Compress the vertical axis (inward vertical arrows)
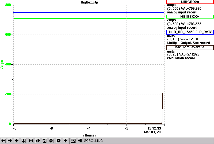 pos(44,141)
